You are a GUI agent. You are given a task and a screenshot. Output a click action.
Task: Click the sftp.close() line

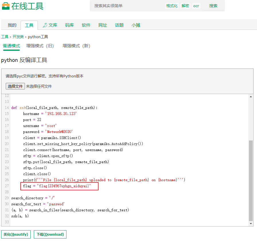(35, 168)
